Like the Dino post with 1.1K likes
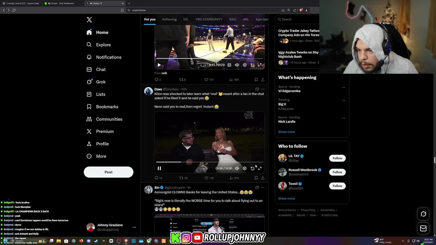436x245 pixels. [209, 178]
